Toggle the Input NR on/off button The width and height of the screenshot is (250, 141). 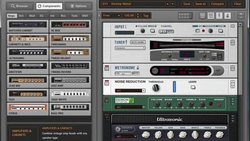[x=198, y=31]
